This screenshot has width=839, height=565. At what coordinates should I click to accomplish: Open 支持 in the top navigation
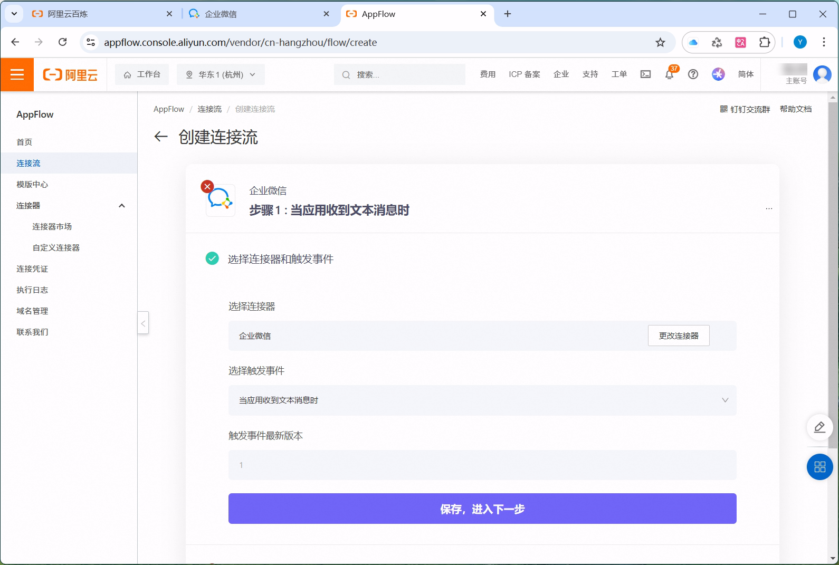(x=590, y=74)
